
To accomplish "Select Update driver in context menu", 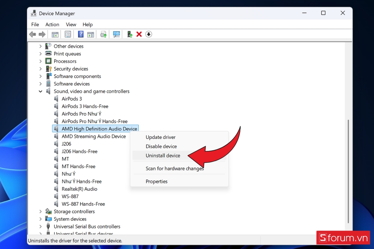I will click(161, 137).
